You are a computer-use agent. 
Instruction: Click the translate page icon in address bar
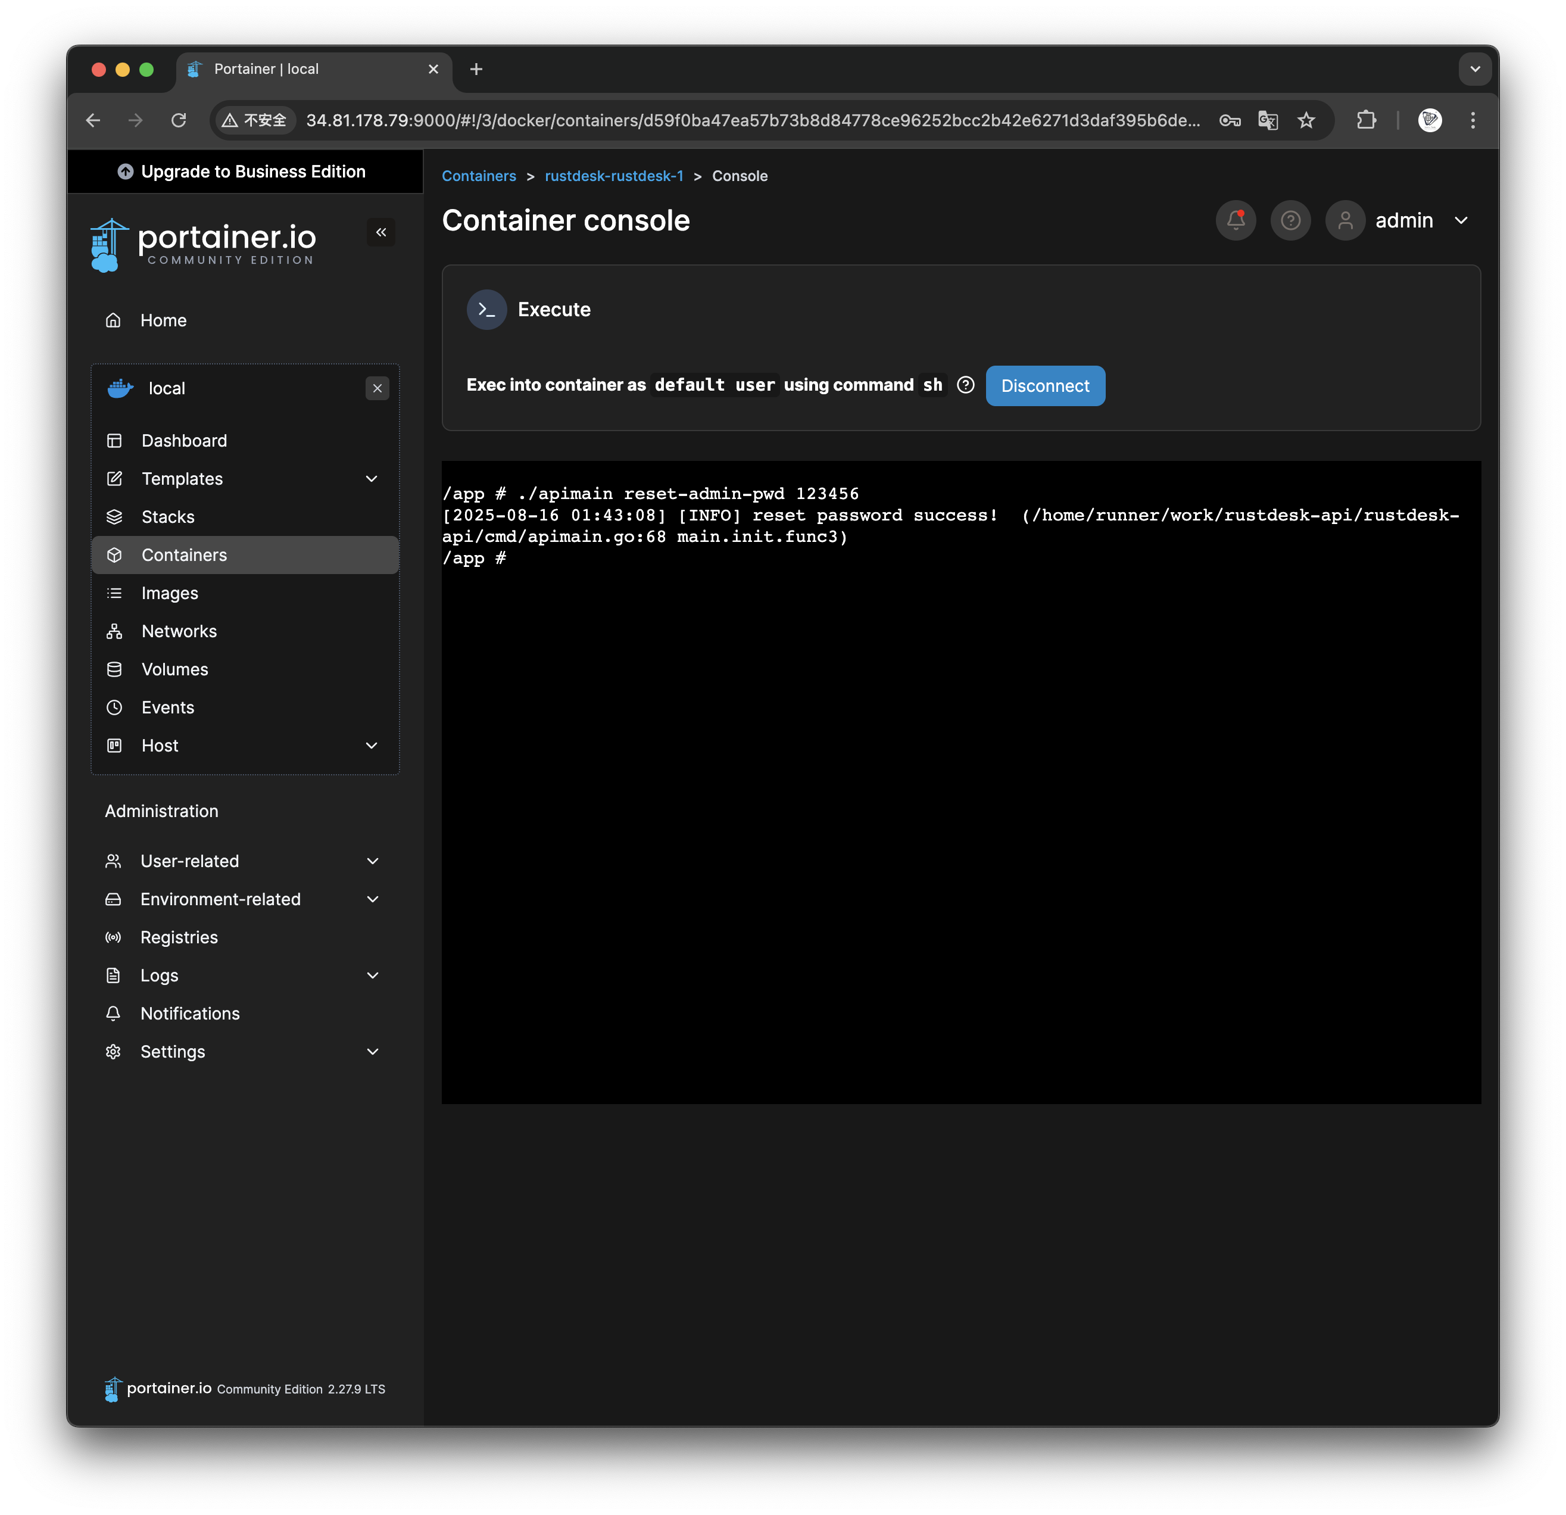point(1268,121)
